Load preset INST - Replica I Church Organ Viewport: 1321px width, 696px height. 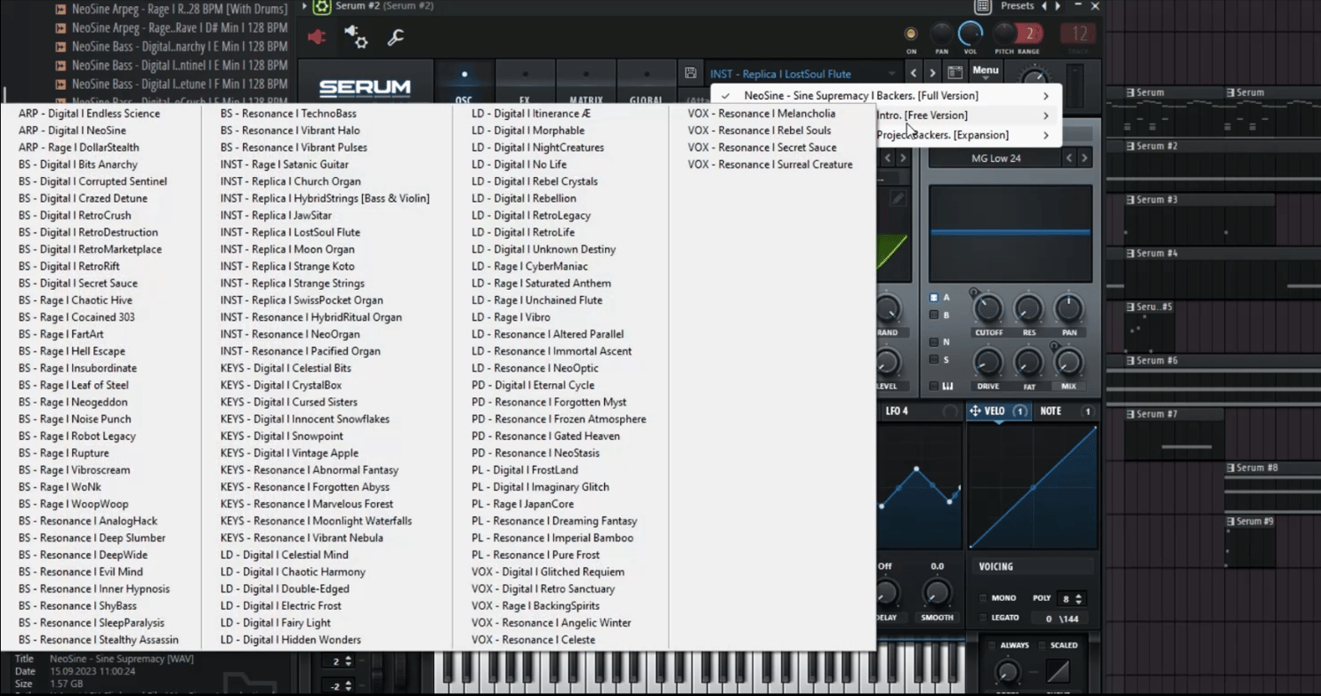coord(291,181)
